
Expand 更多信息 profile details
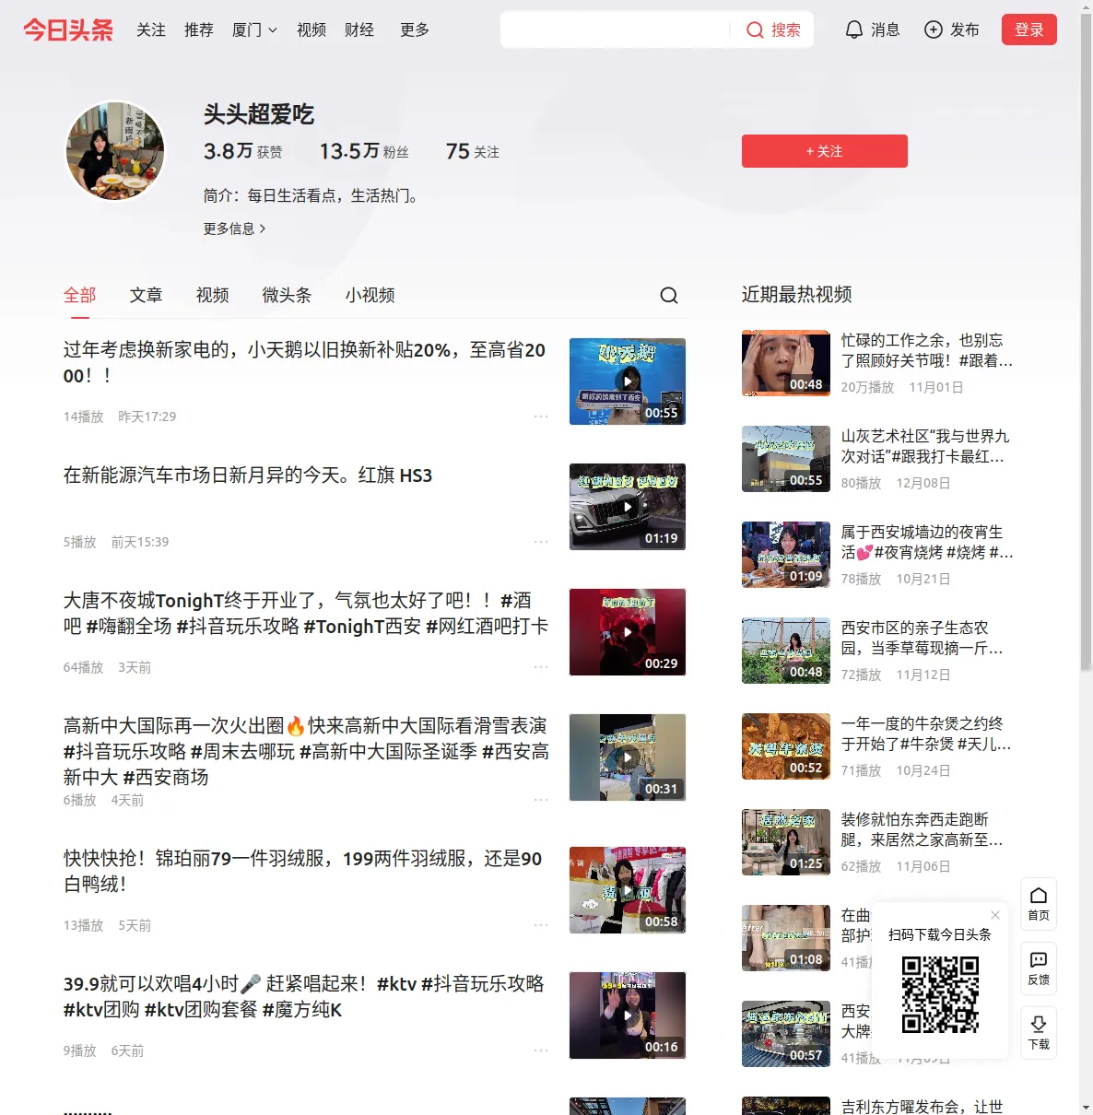pyautogui.click(x=235, y=229)
